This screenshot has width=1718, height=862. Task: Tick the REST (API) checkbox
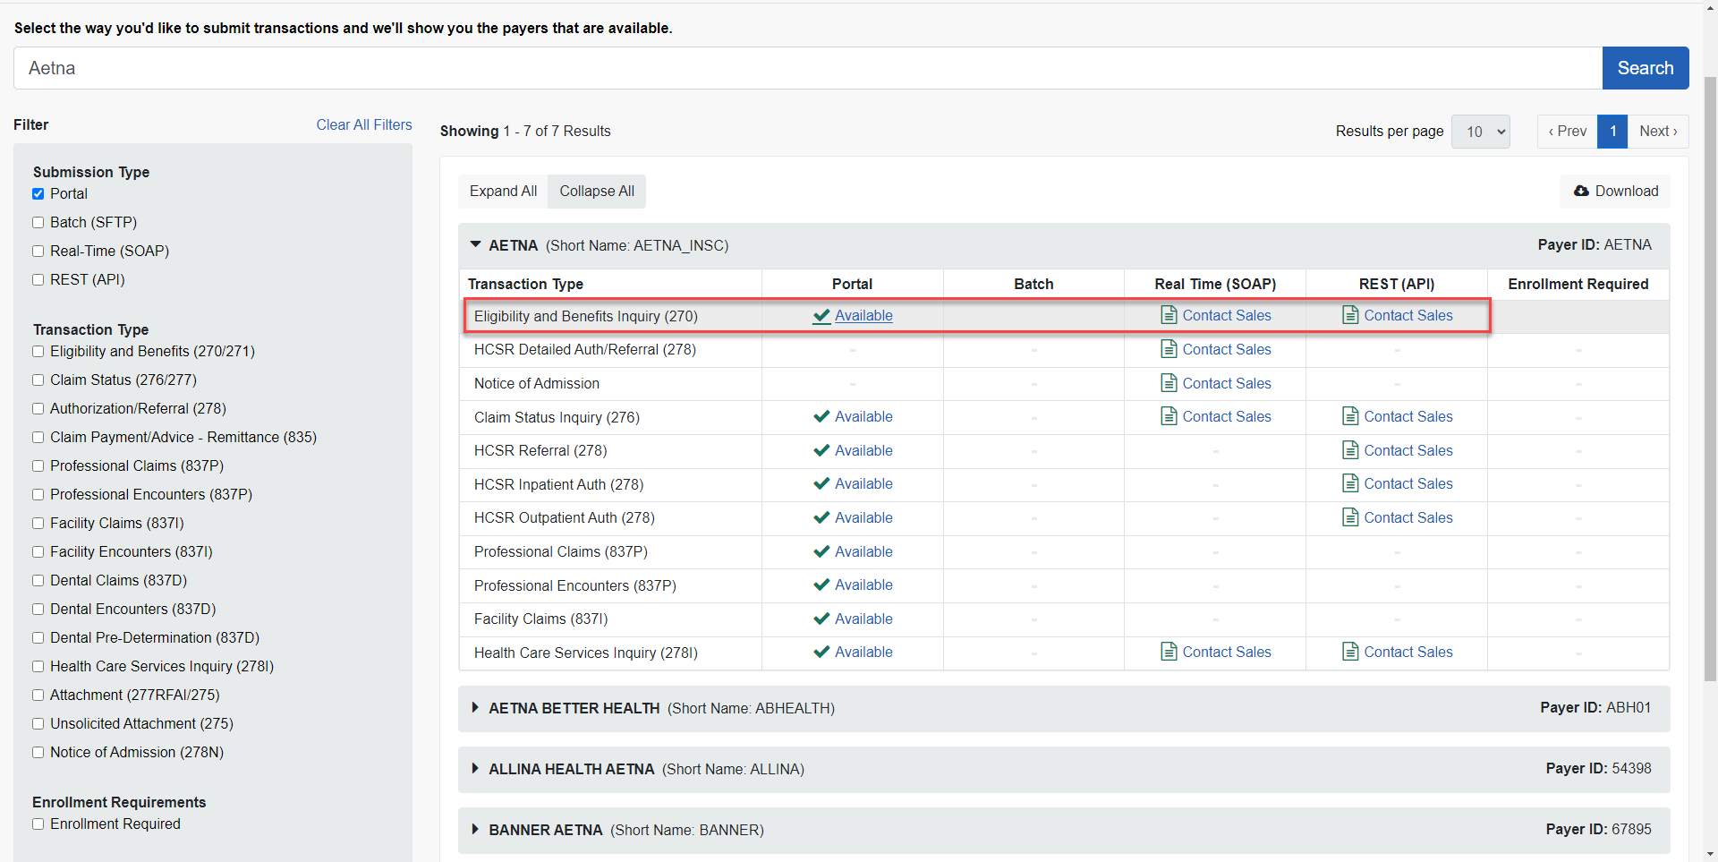[x=38, y=280]
